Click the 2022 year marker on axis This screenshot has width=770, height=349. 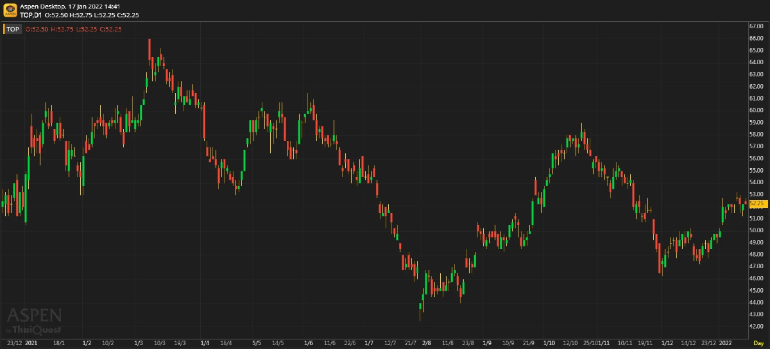726,343
